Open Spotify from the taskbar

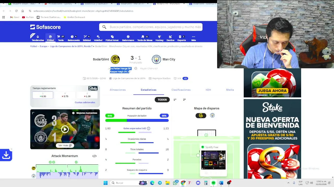point(213,183)
